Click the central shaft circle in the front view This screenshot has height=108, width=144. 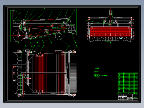point(110,25)
